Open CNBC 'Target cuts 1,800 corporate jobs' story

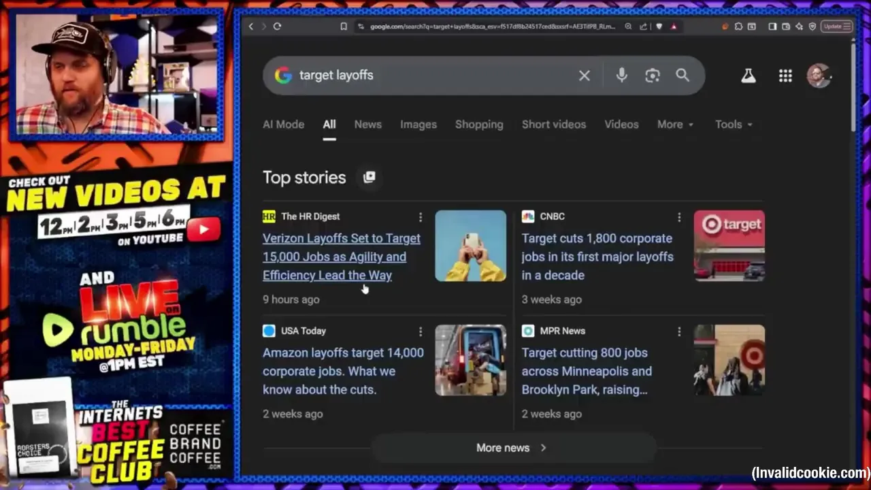pyautogui.click(x=597, y=257)
